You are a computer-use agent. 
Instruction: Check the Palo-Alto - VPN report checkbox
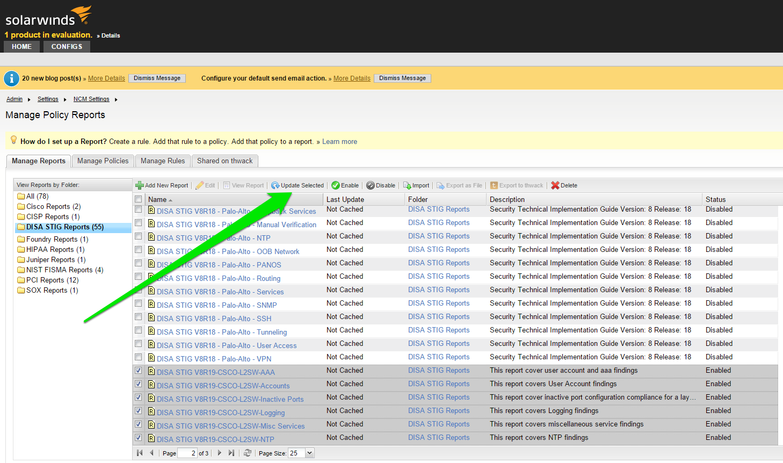point(139,357)
